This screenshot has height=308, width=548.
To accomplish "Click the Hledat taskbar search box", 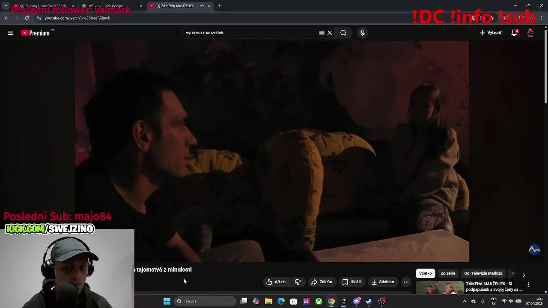I will pyautogui.click(x=205, y=301).
